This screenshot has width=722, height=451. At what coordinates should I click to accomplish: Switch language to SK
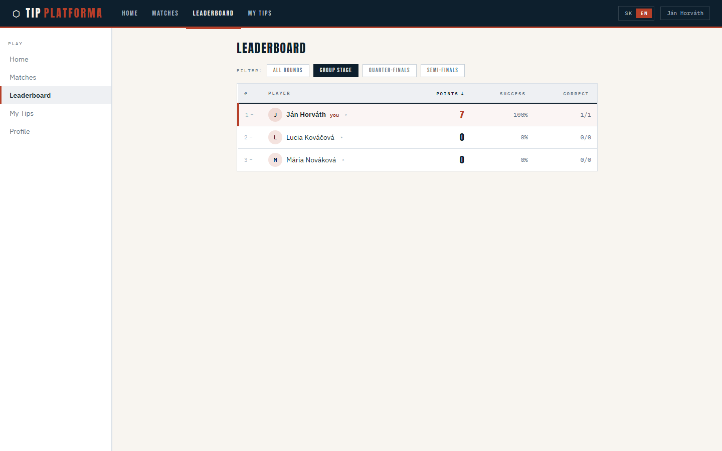point(628,14)
